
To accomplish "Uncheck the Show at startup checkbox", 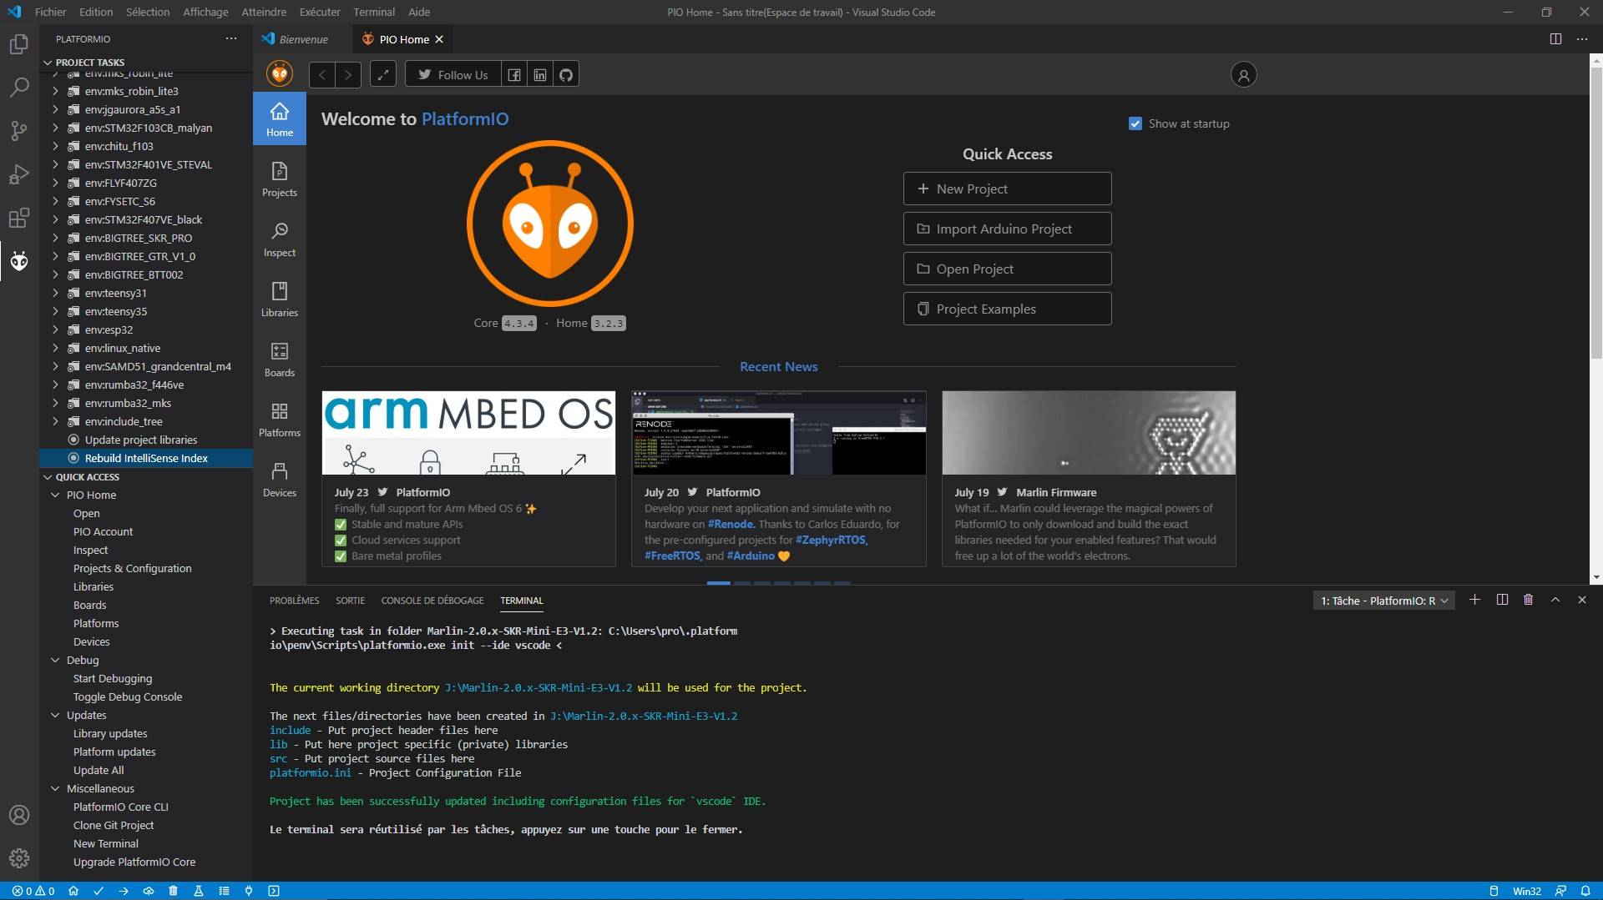I will tap(1135, 123).
